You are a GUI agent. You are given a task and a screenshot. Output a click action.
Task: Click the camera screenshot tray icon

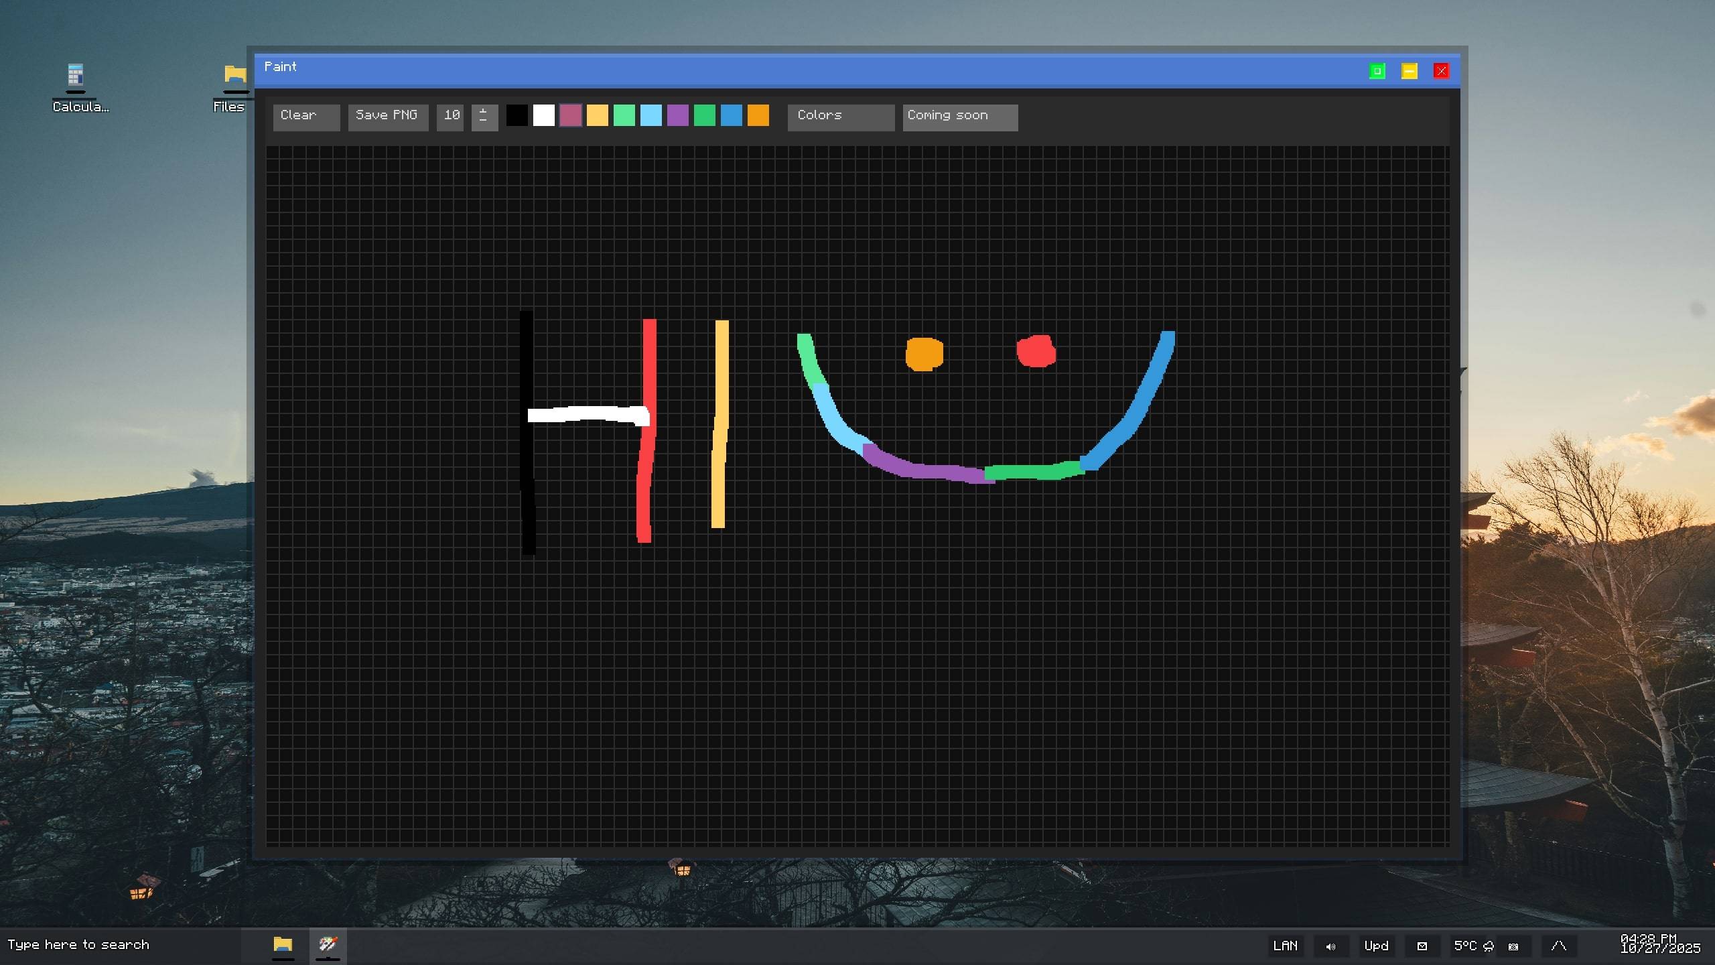1513,946
